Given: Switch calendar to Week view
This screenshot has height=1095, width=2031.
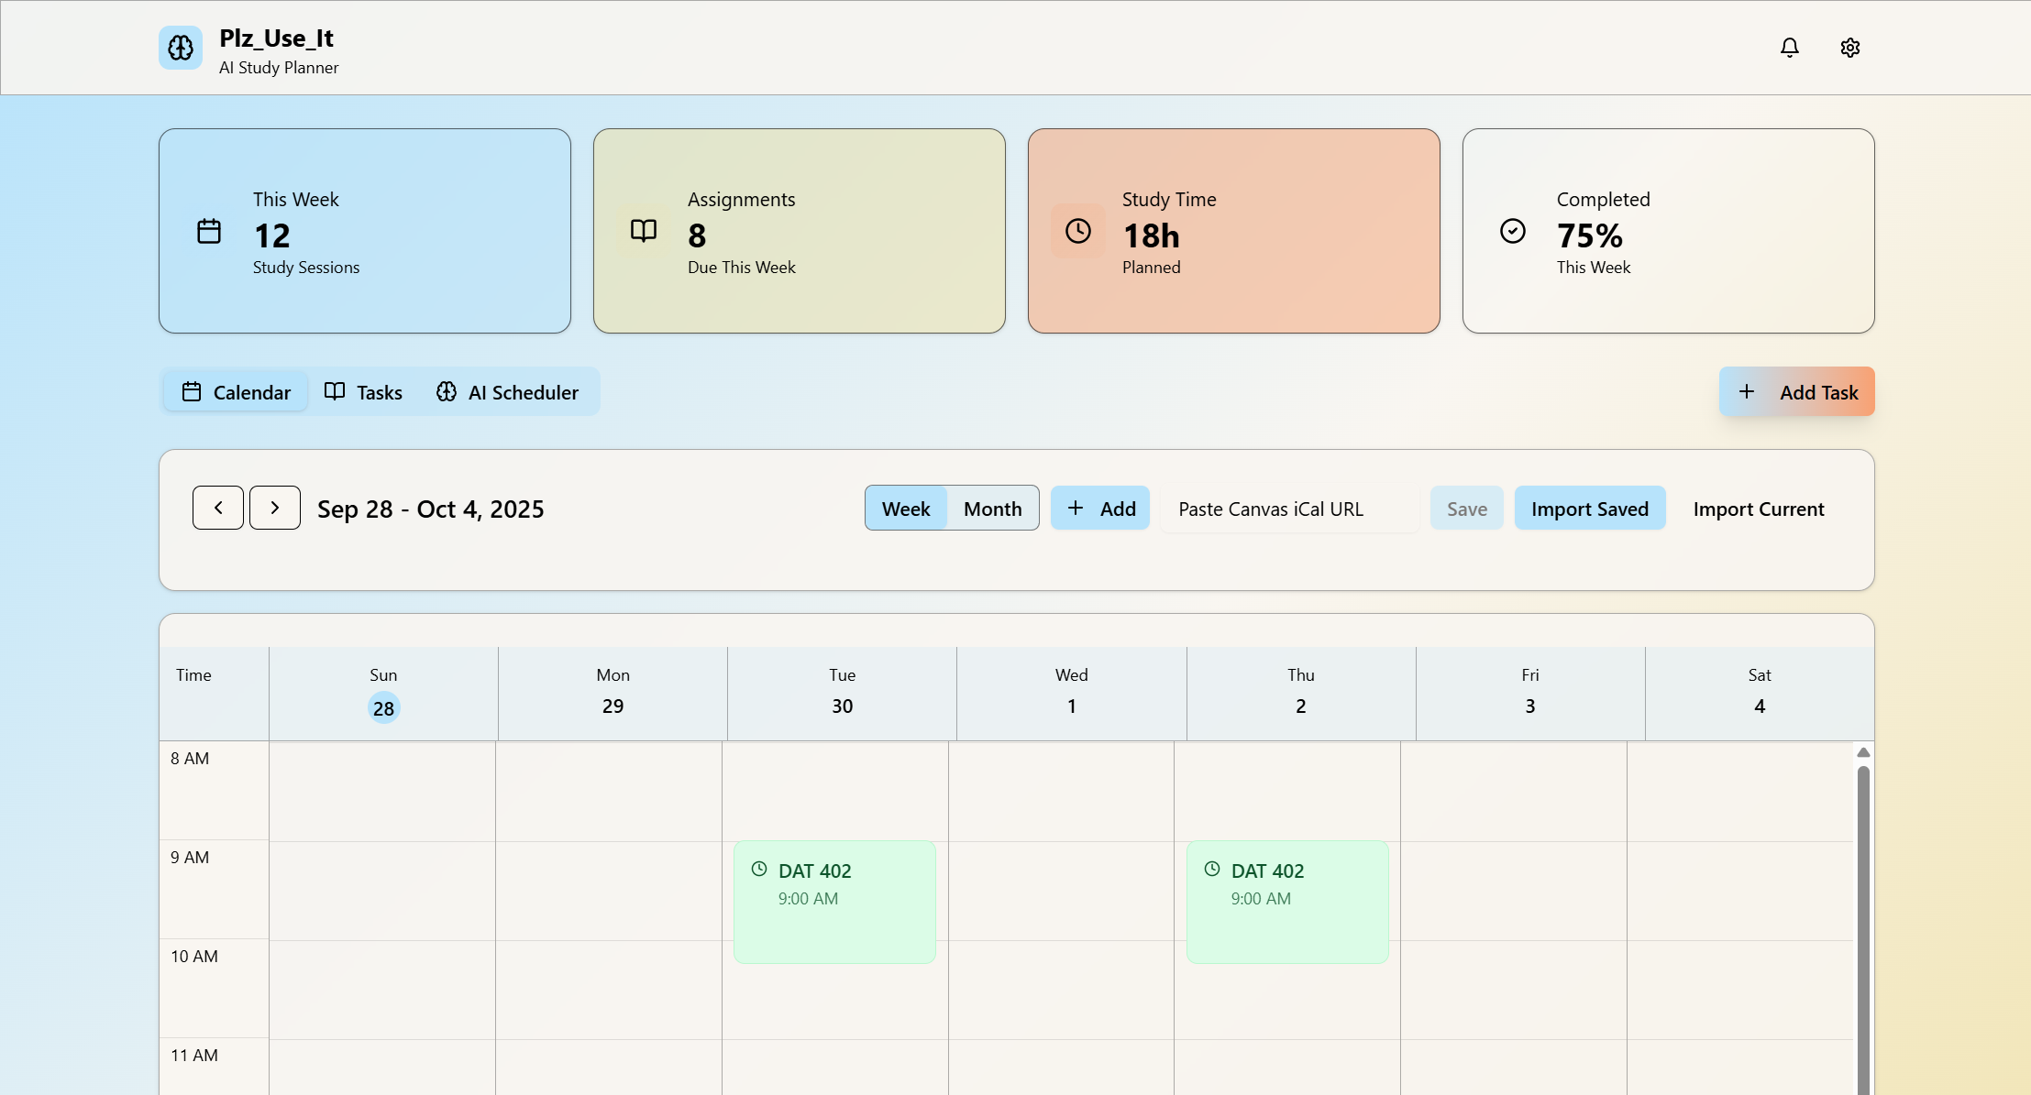Looking at the screenshot, I should (906, 509).
